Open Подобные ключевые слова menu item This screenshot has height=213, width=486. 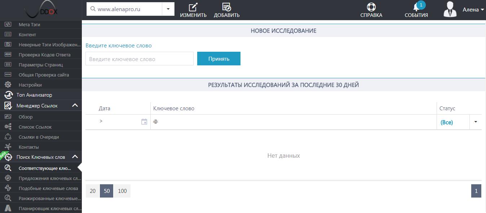point(48,188)
